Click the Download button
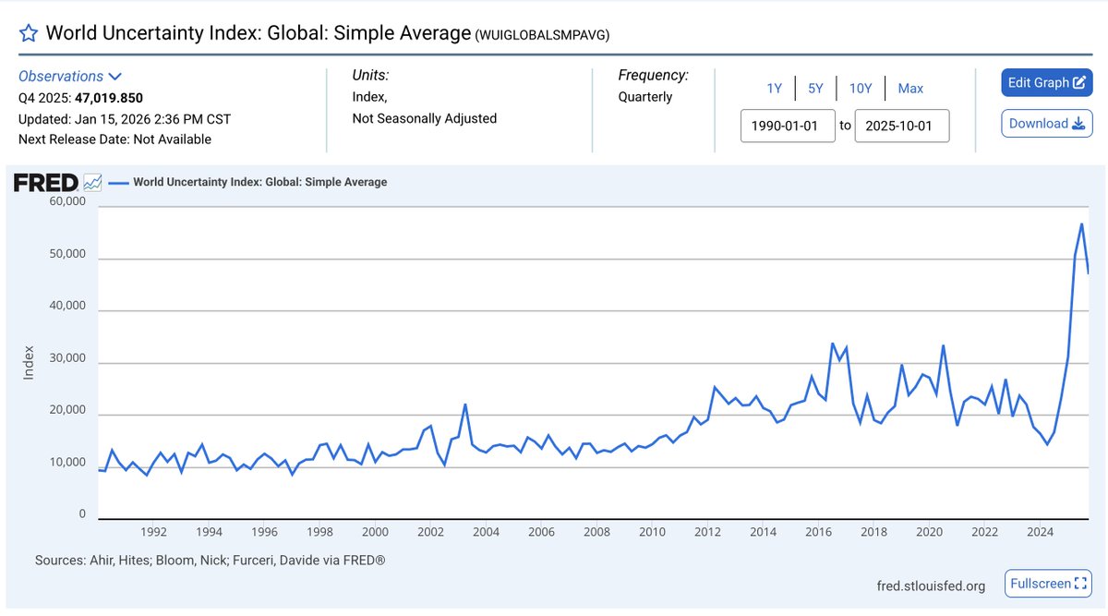Viewport: 1108px width, 616px height. 1047,123
